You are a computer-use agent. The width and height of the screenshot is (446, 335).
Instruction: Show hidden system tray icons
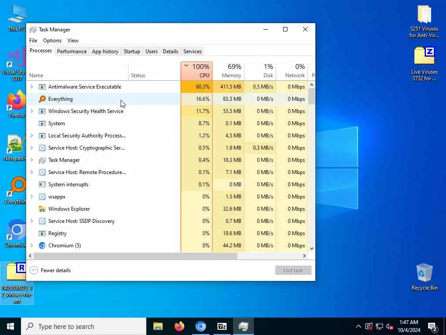358,326
